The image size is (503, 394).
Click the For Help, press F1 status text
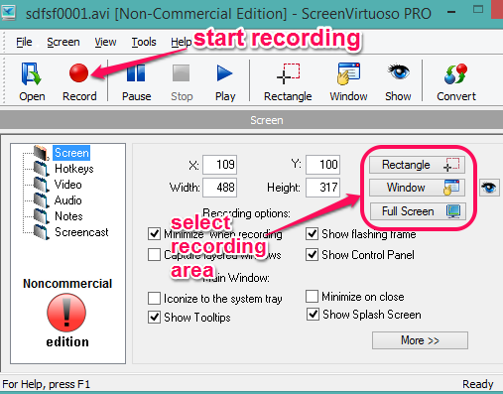46,384
